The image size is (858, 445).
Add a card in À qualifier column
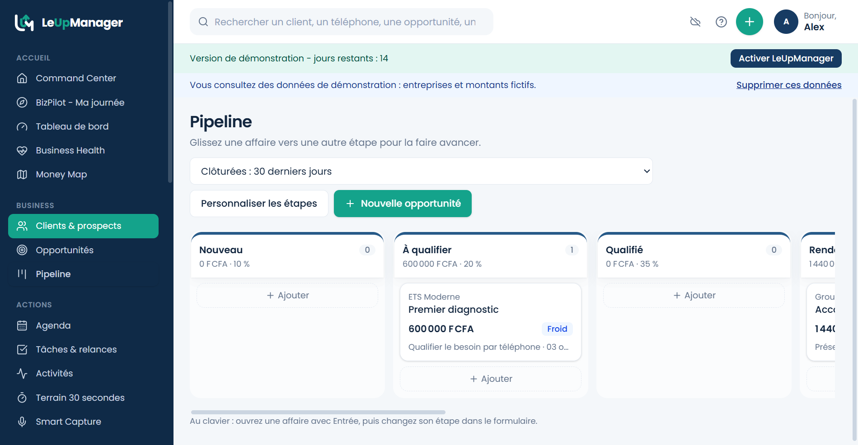(491, 379)
